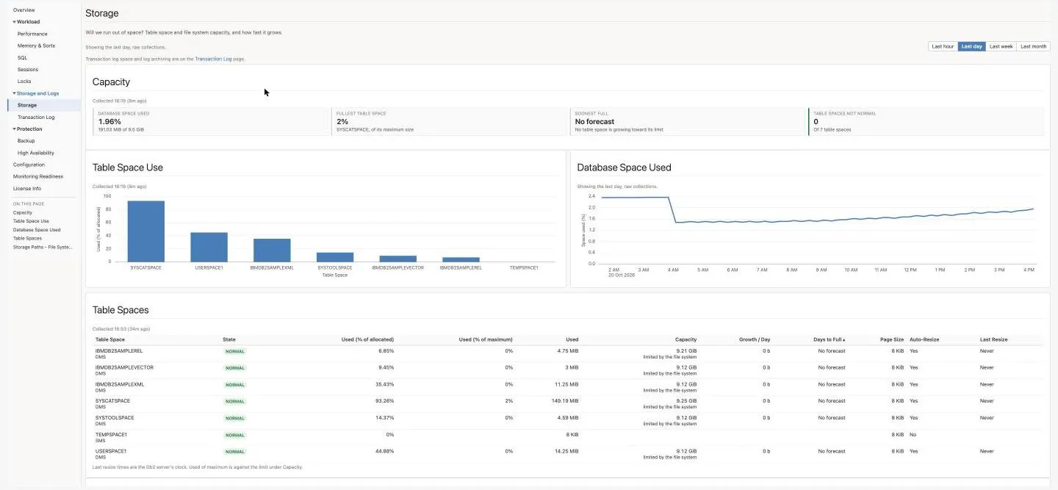Click the 1.96% Database Space Used card
This screenshot has width=1058, height=490.
coord(212,122)
